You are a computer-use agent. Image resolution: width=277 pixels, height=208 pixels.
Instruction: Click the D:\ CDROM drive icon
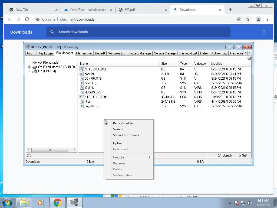click(x=35, y=71)
